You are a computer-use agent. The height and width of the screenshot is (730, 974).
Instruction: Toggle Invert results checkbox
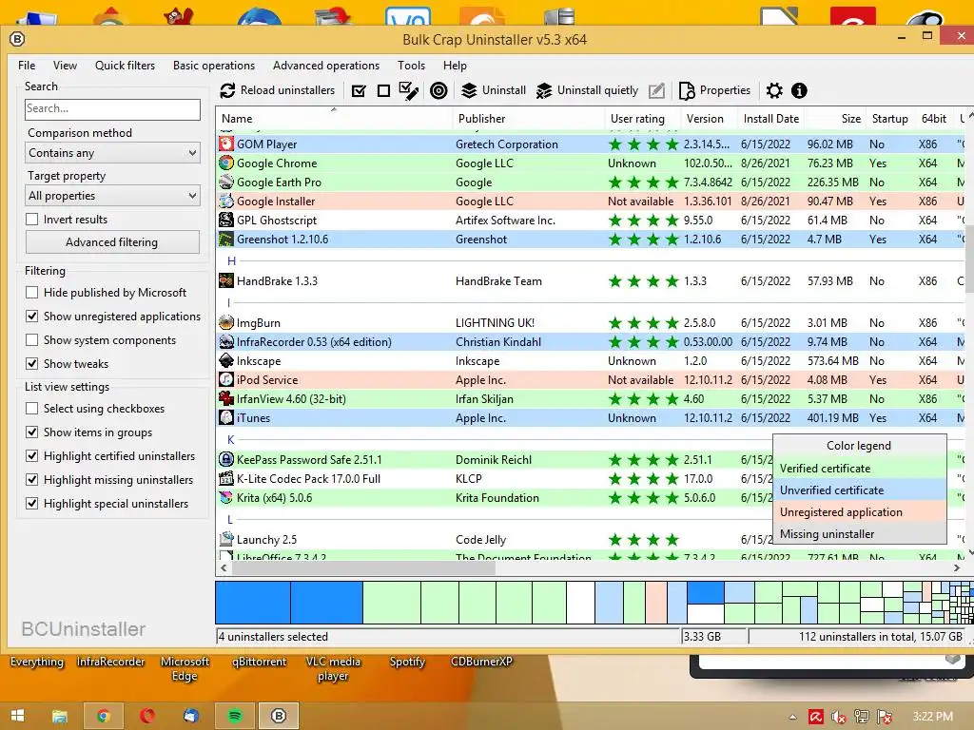(31, 220)
